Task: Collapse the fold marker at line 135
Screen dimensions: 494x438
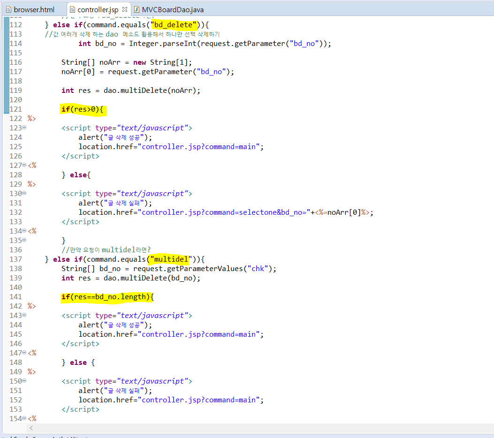Action: tap(24, 240)
